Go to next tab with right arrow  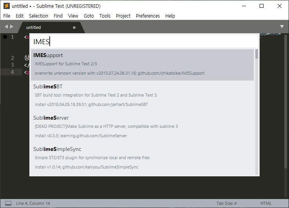click(x=12, y=27)
